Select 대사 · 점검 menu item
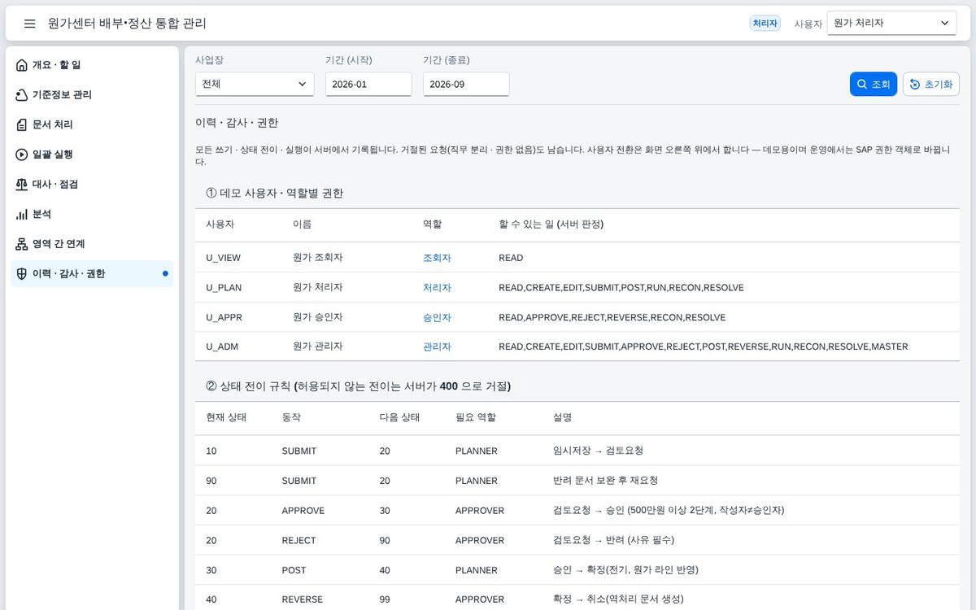This screenshot has height=610, width=976. (x=92, y=185)
